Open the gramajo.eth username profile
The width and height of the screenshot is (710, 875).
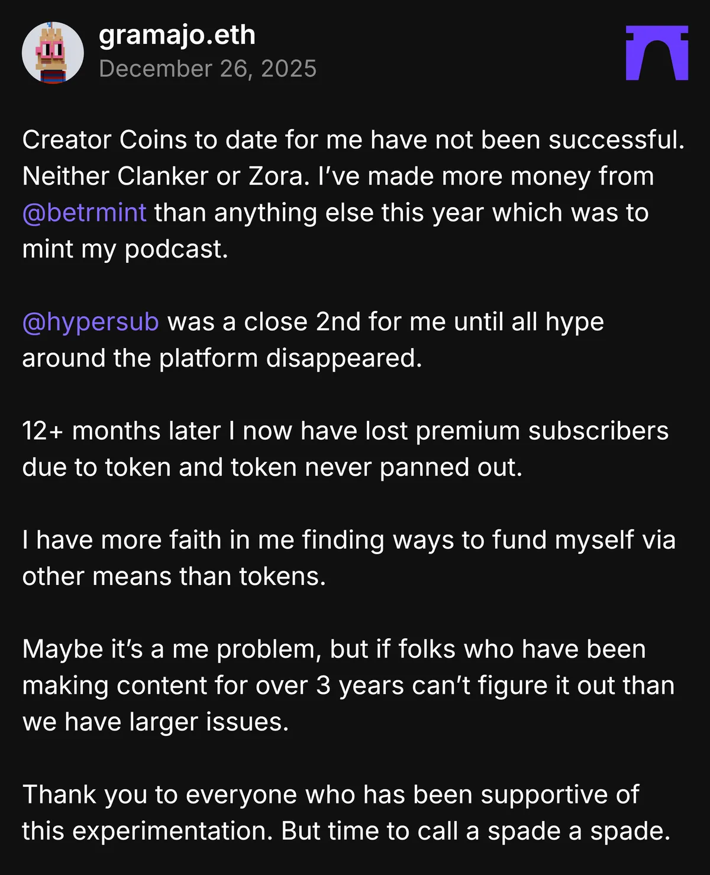coord(177,35)
